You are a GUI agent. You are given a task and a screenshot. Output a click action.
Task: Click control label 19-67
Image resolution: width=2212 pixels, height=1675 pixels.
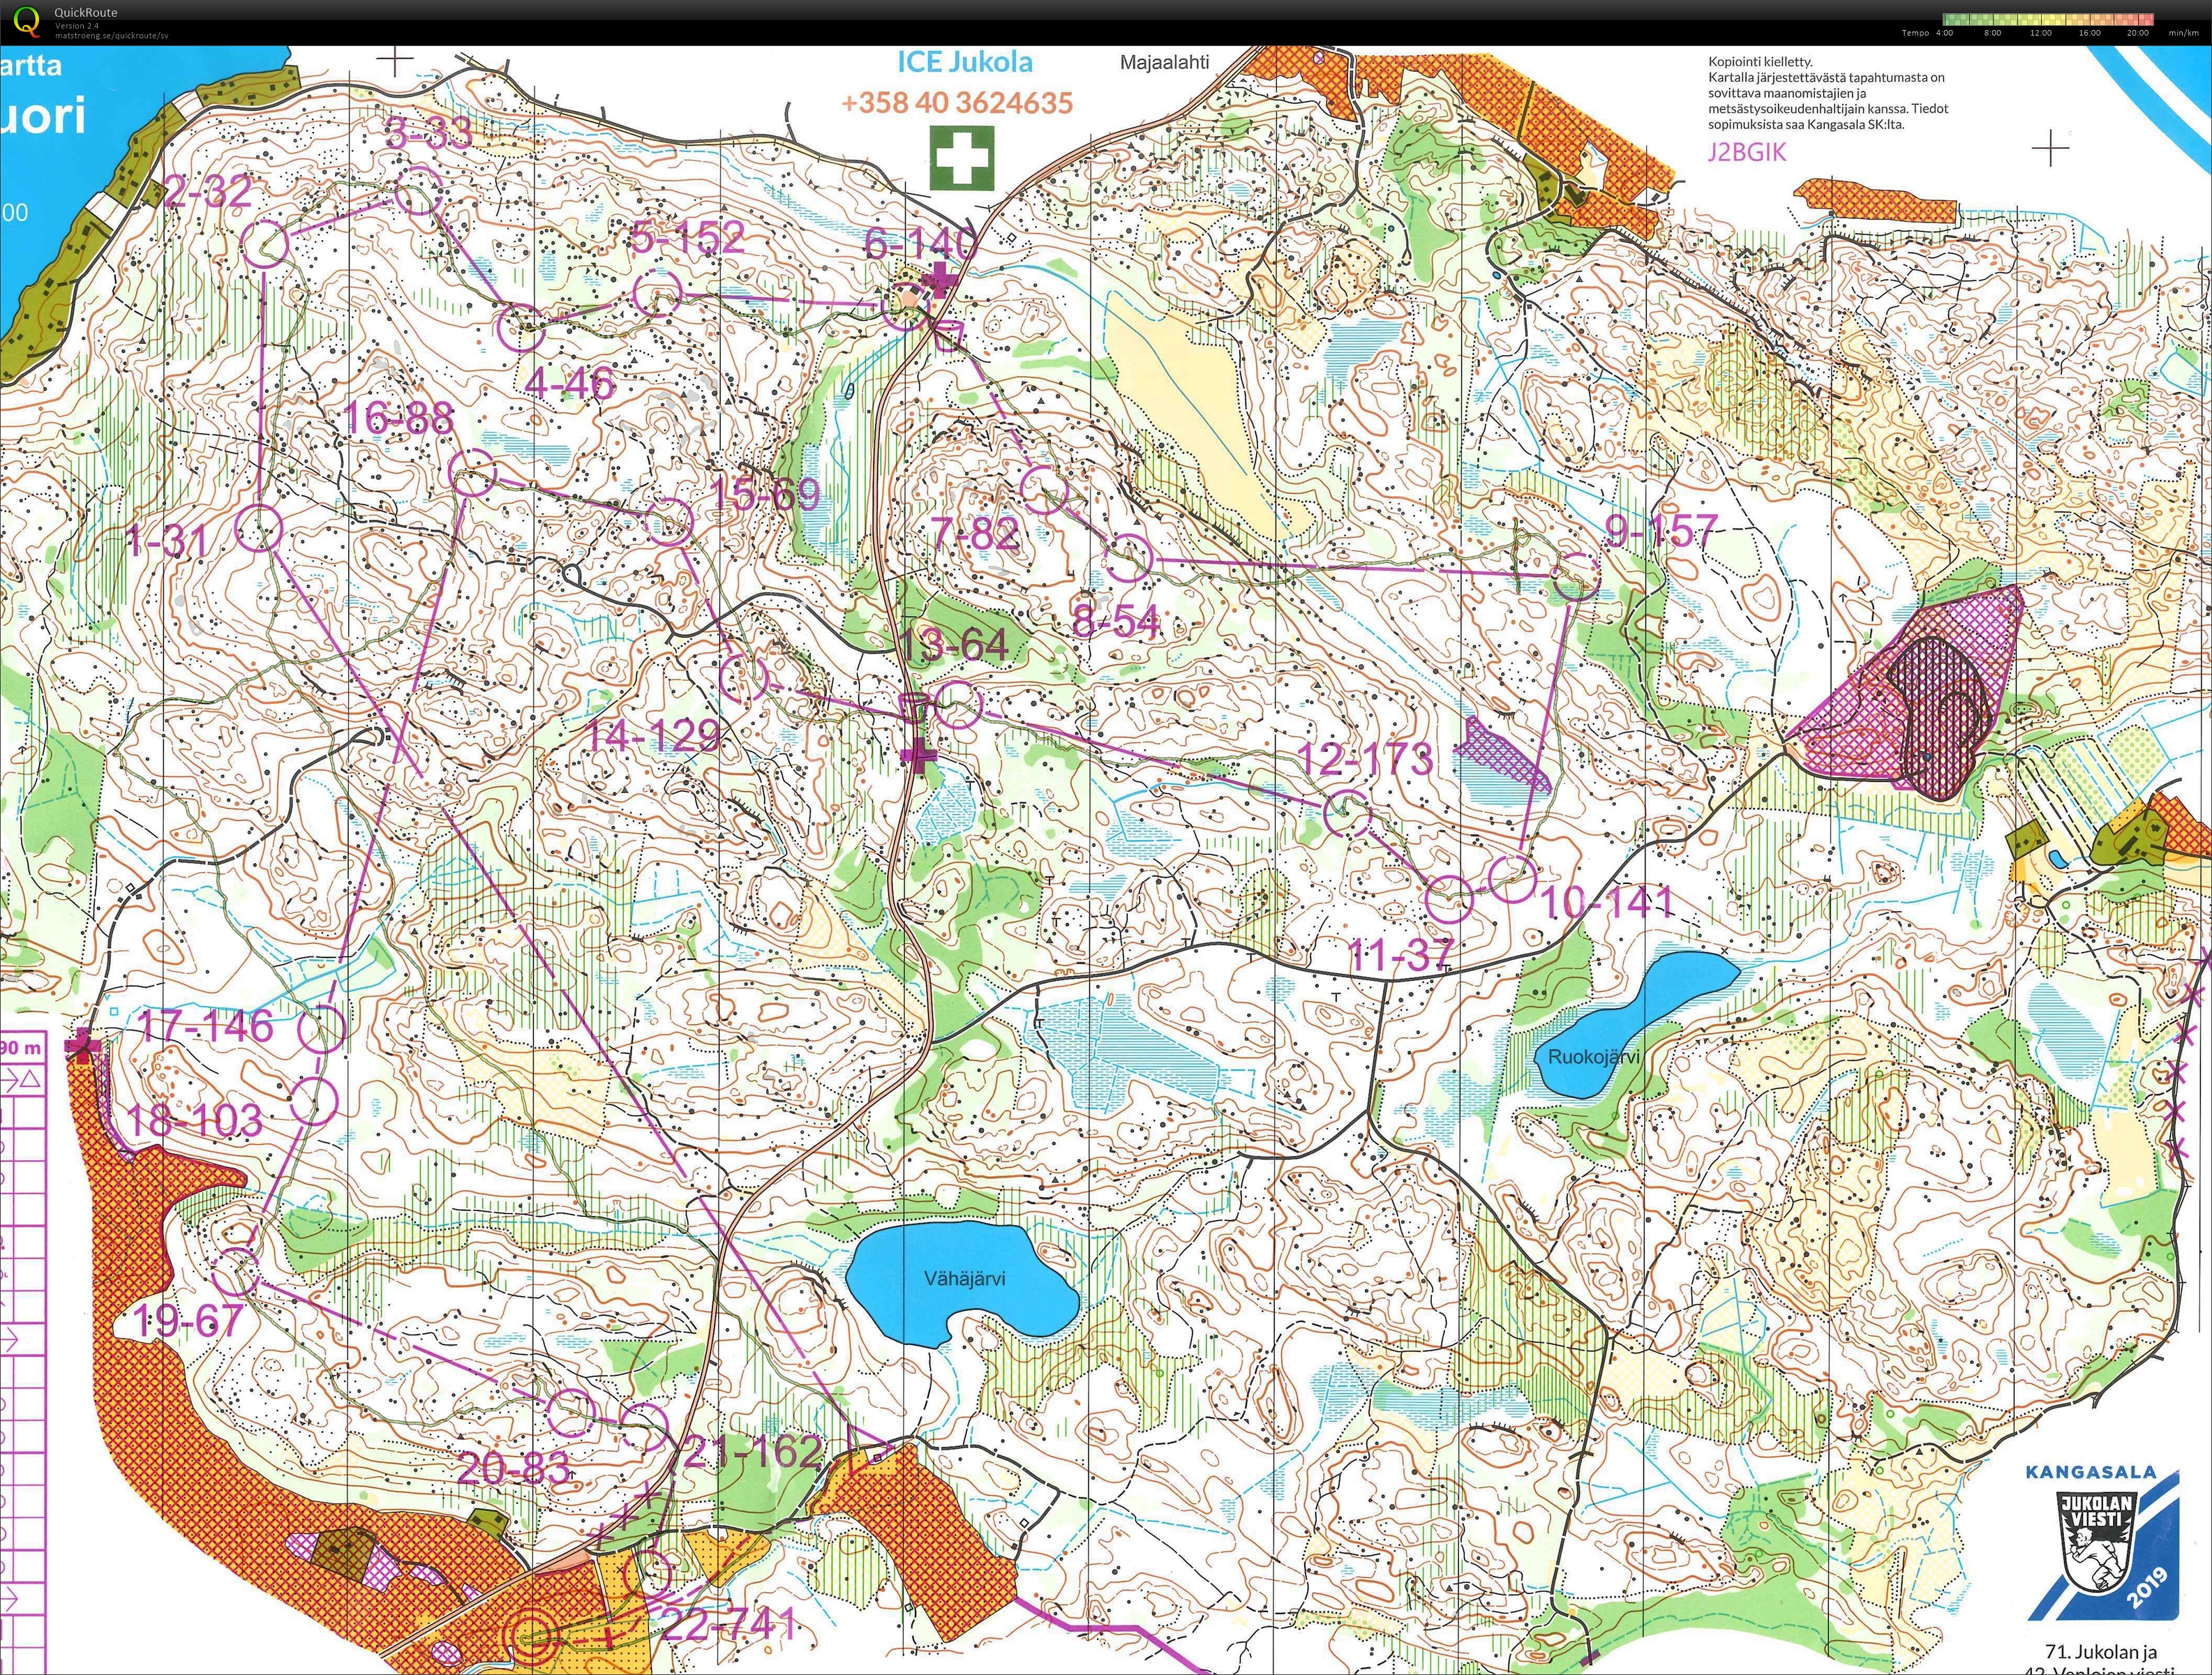coord(188,1321)
